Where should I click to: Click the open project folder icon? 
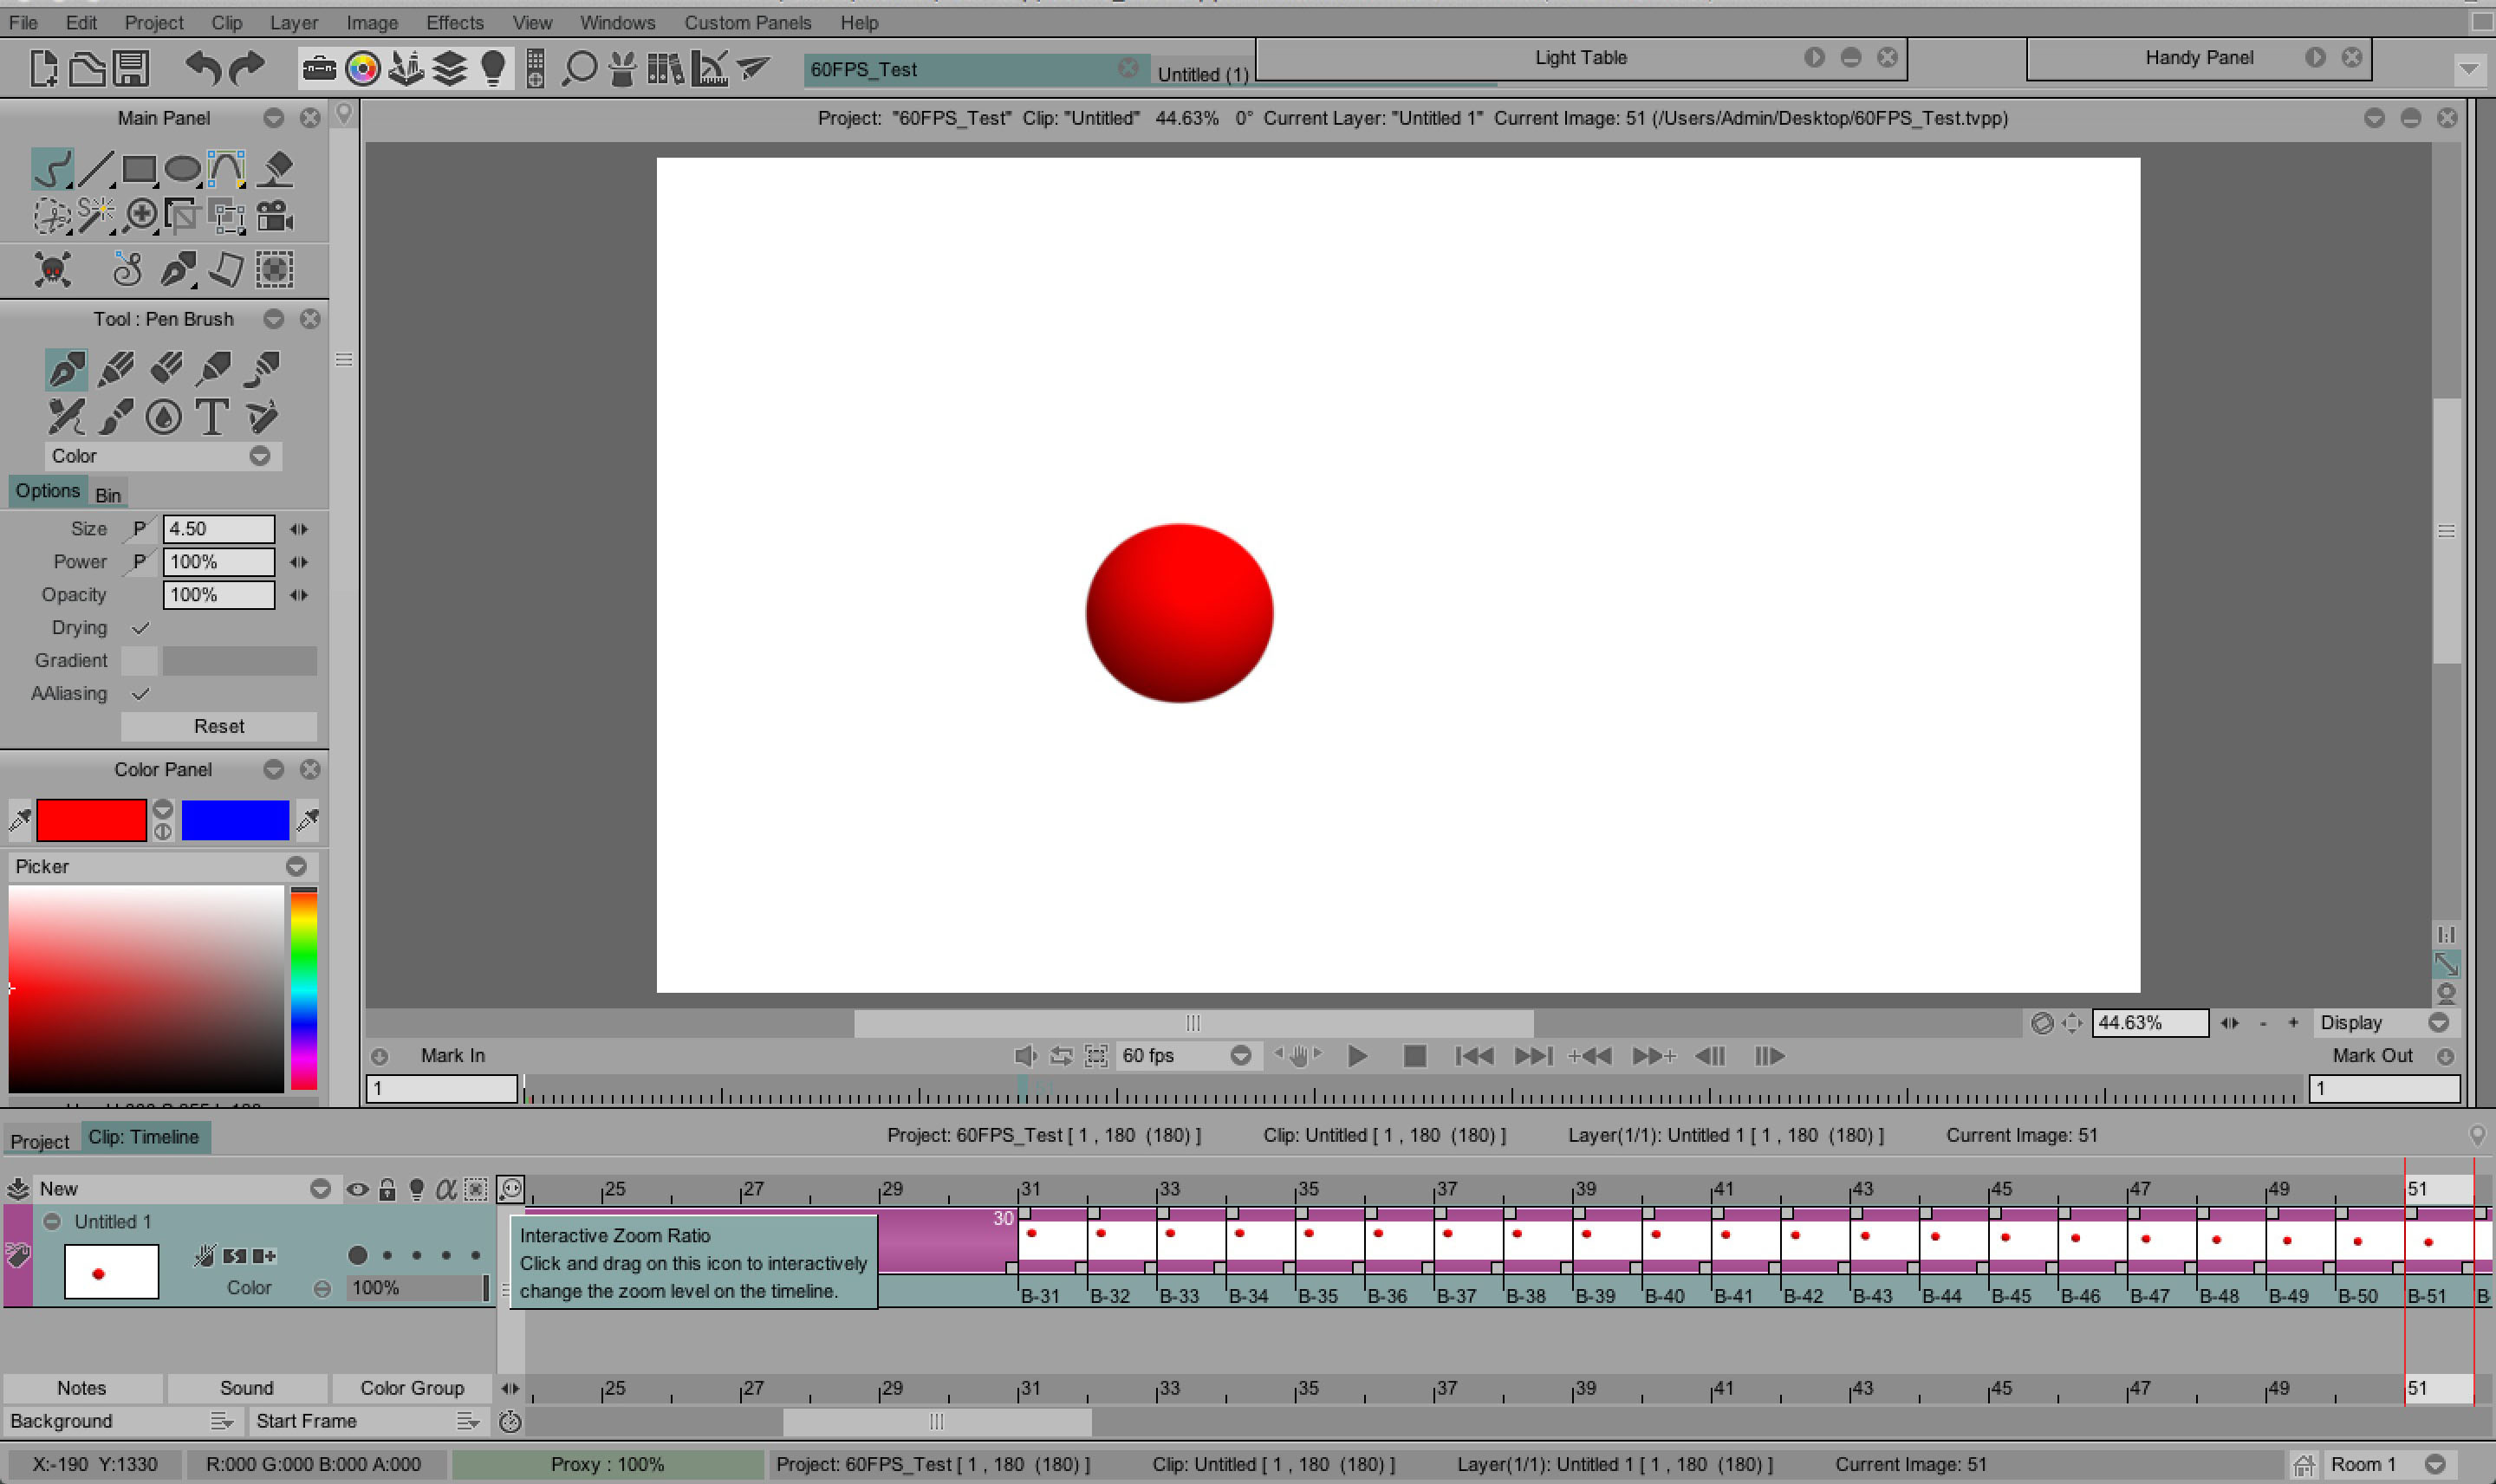[87, 68]
